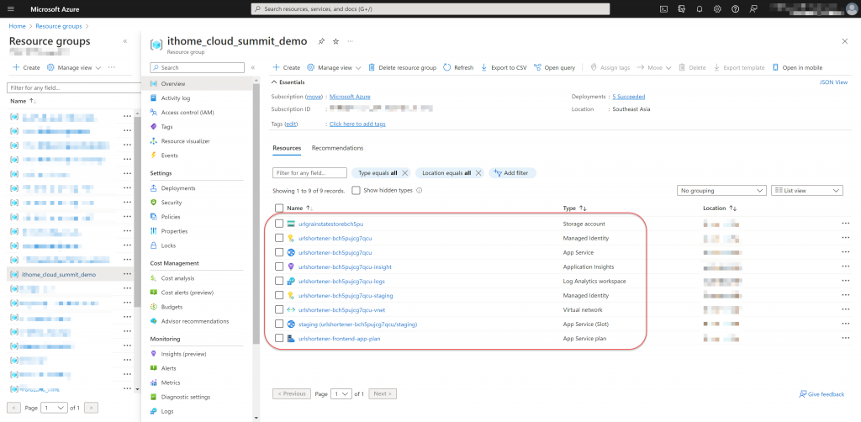Click here to add tags link
This screenshot has height=422, width=861.
click(x=357, y=124)
